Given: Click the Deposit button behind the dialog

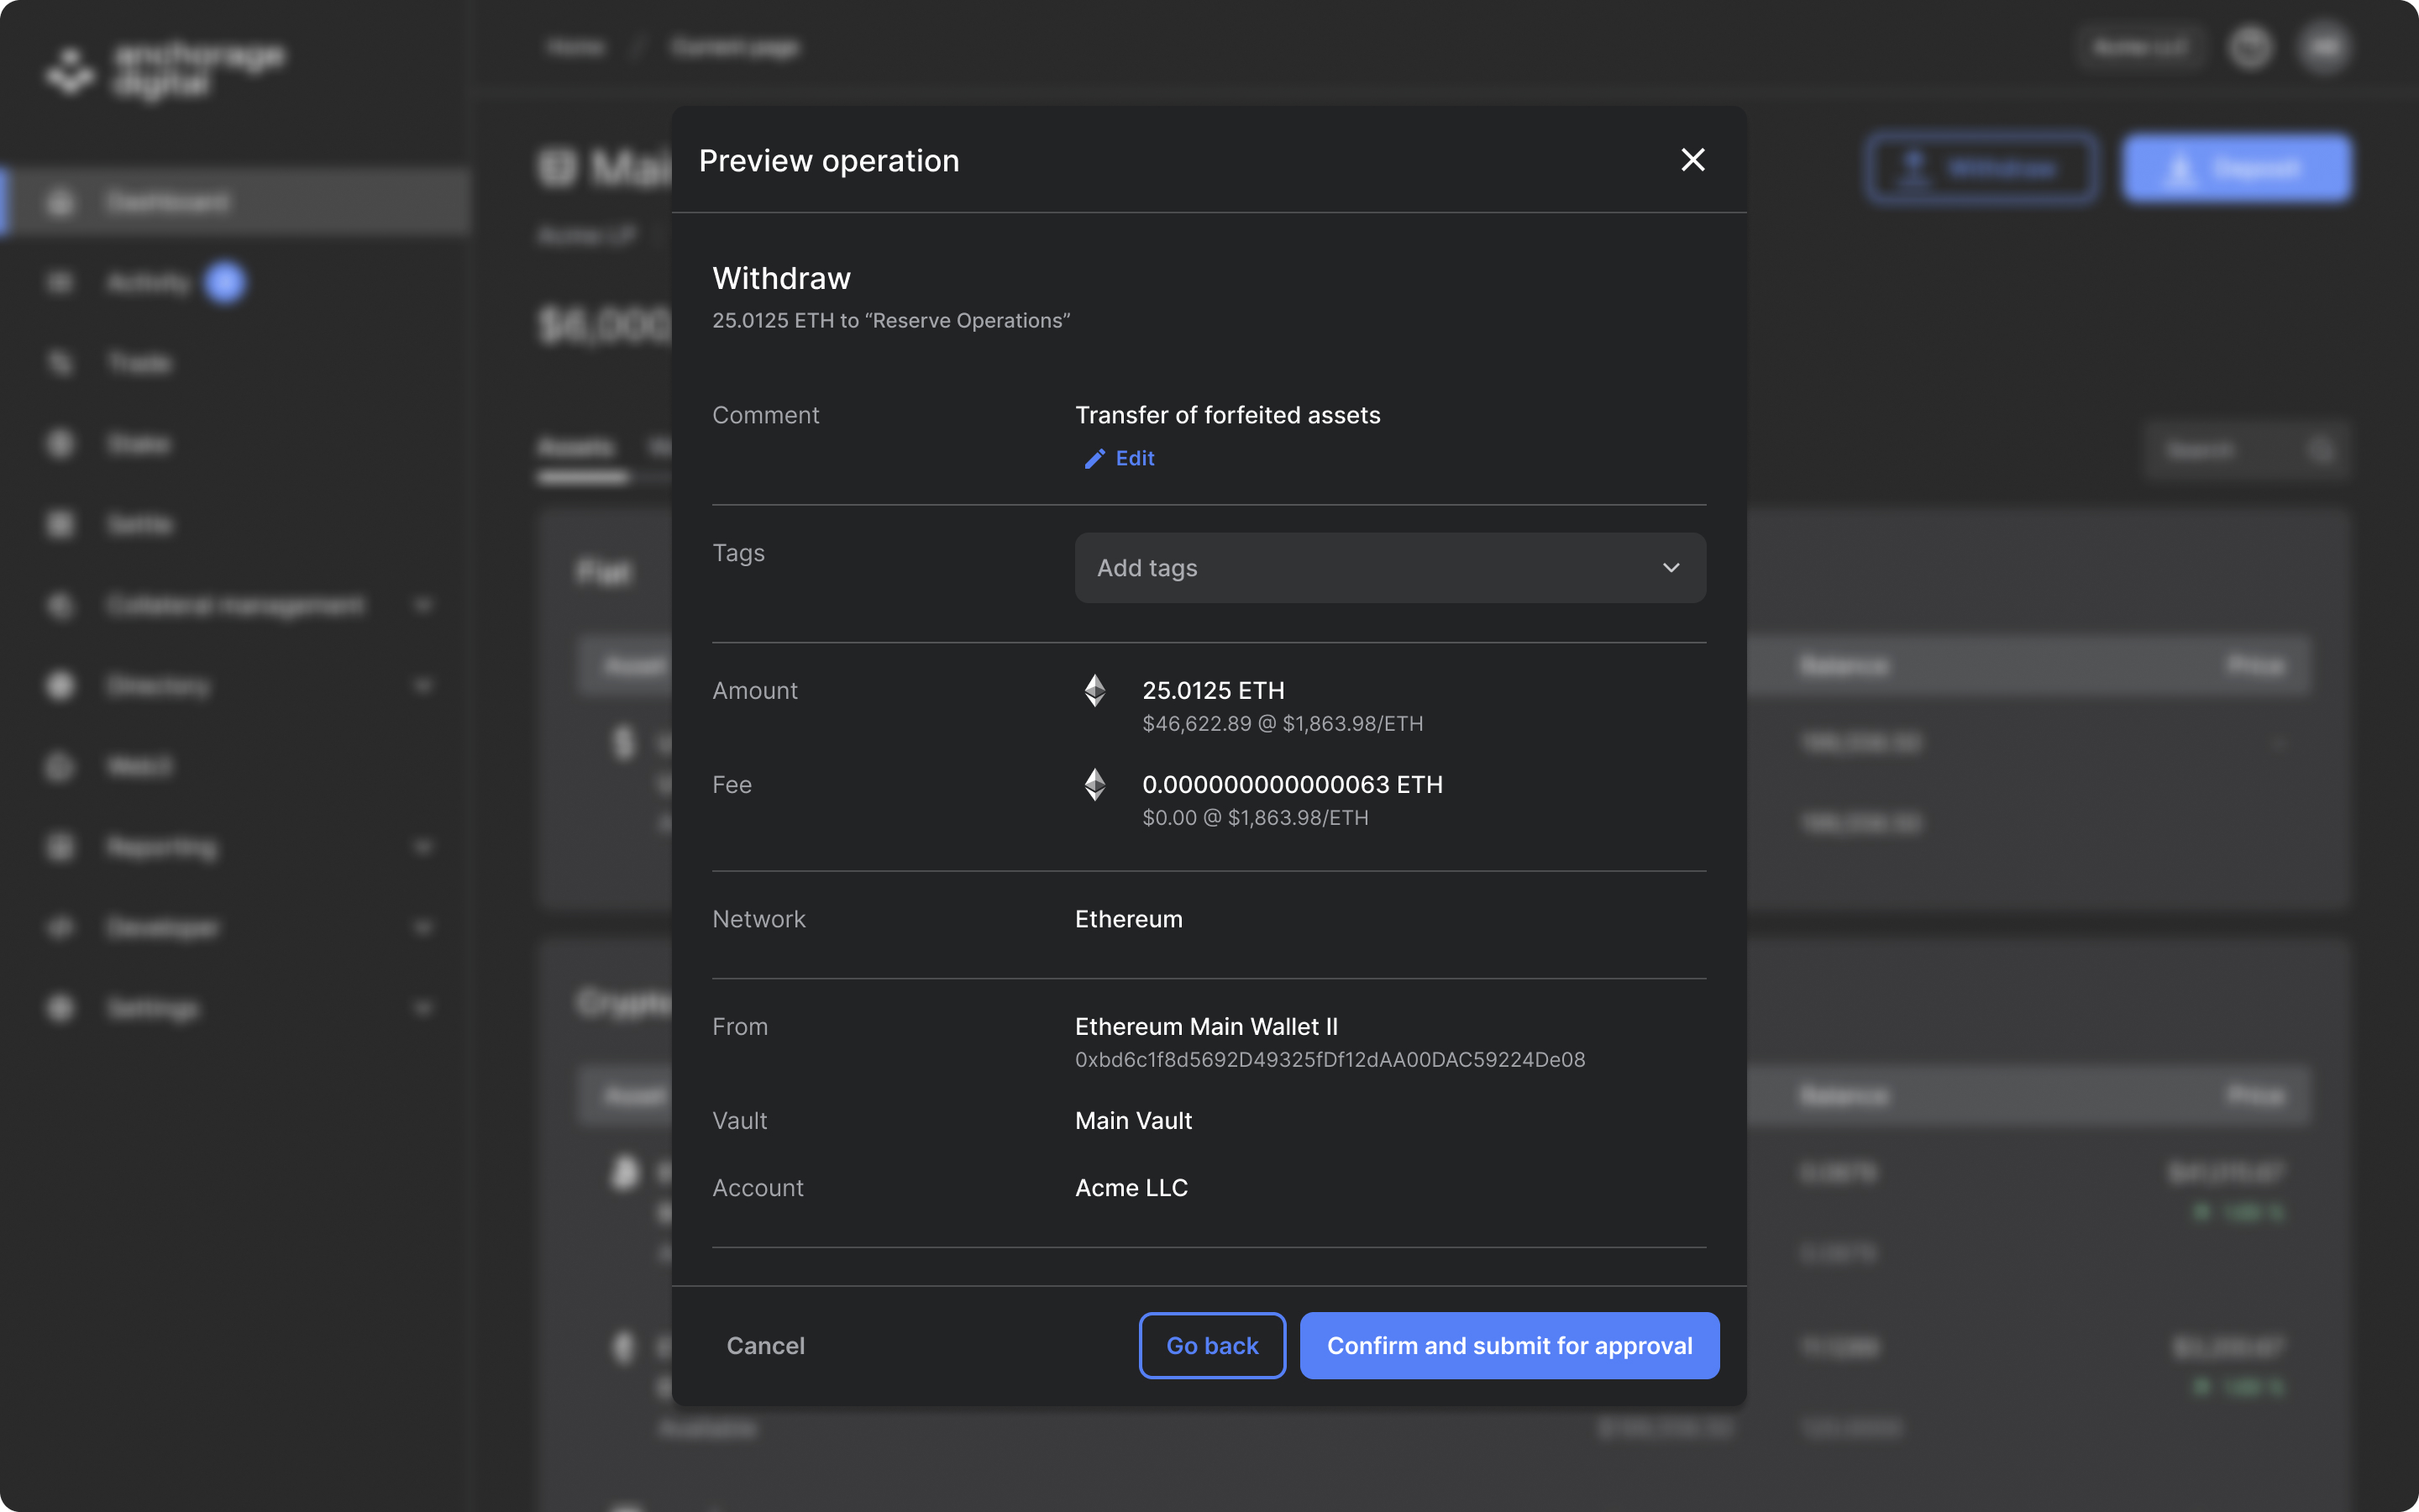Looking at the screenshot, I should (x=2237, y=168).
